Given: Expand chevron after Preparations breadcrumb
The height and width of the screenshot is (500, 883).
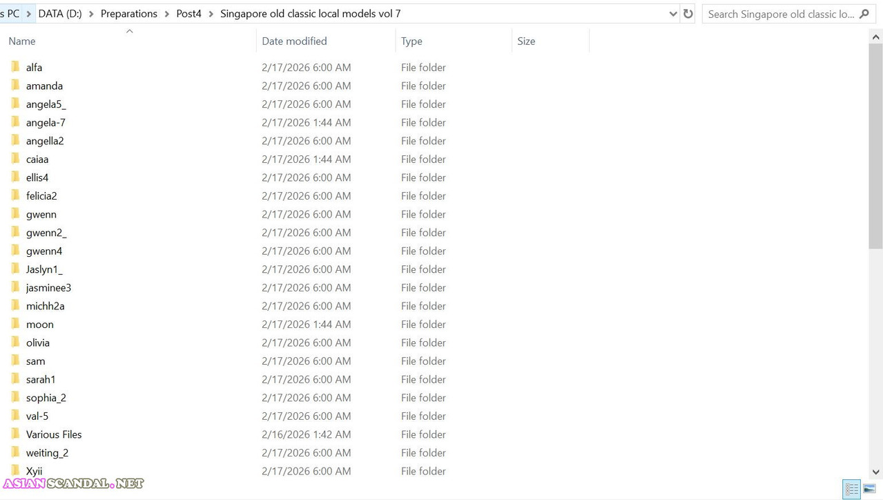Looking at the screenshot, I should [x=167, y=14].
